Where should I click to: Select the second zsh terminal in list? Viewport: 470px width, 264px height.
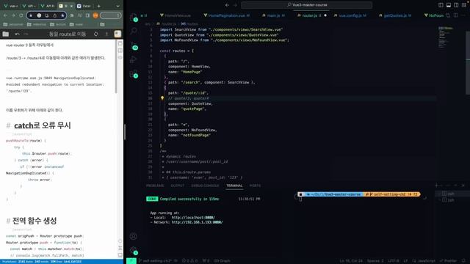pos(452,200)
